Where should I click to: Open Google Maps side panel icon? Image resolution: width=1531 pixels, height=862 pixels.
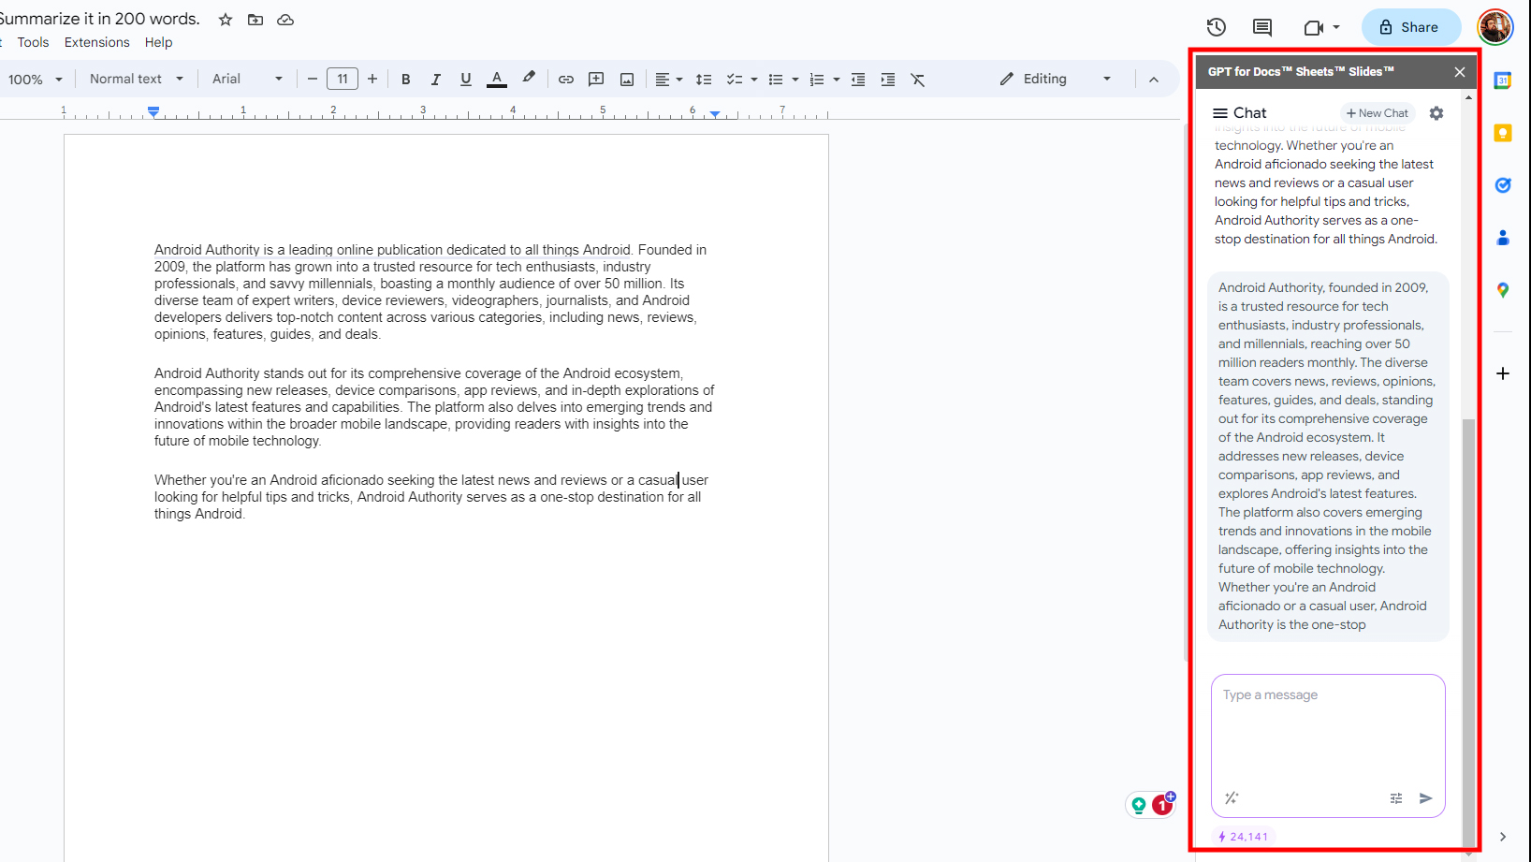click(x=1503, y=290)
